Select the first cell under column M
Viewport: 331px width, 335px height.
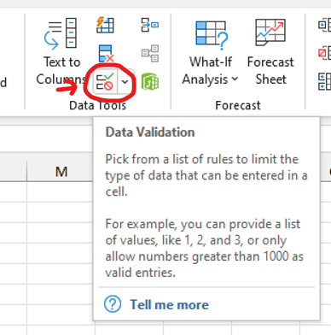click(x=61, y=192)
